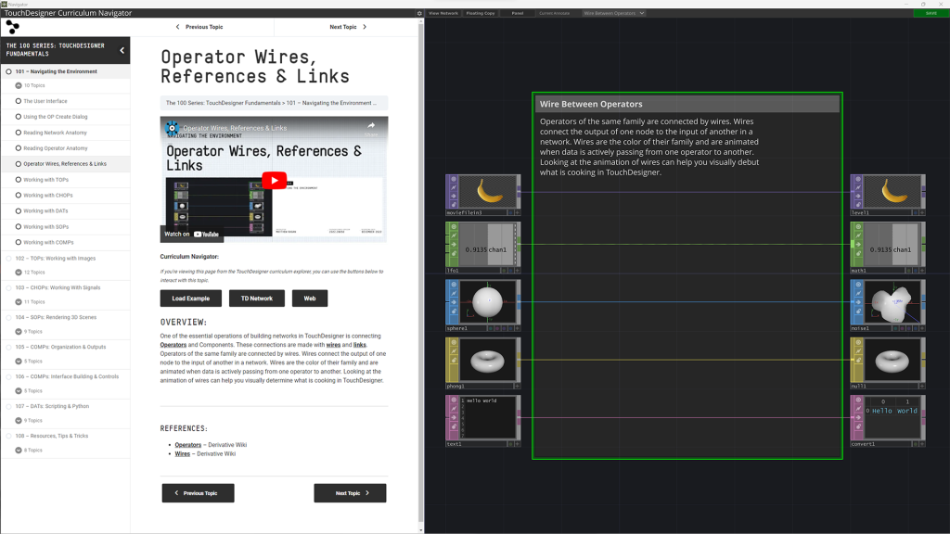Select the Floating Copy toolbar item

[481, 13]
